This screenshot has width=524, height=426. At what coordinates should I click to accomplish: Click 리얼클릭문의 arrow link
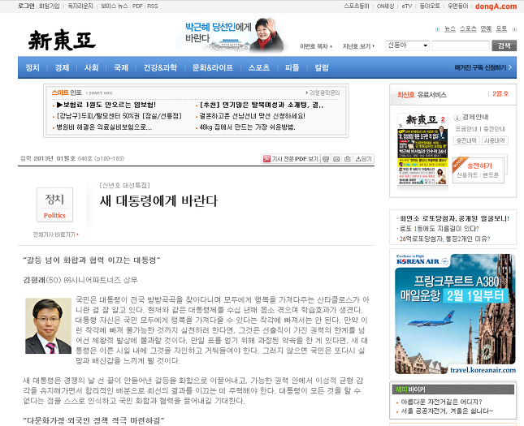[x=323, y=93]
